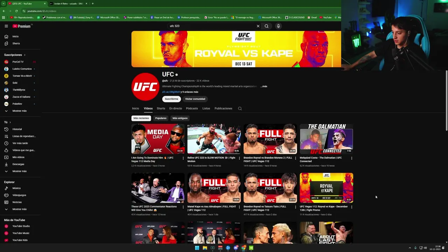Expand the Tú section chevron

10,122
